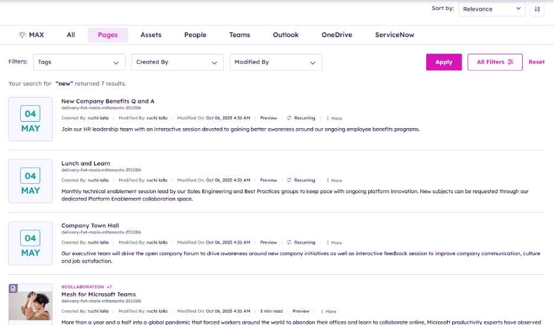Click Recurring icon on Lunch and Learn

[289, 180]
